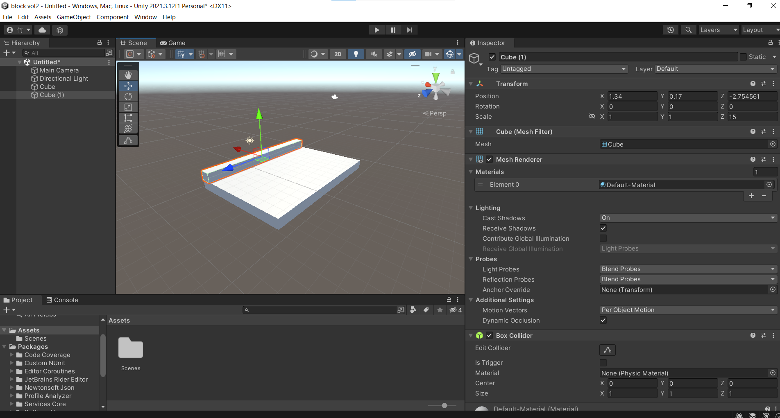Lock the Hierarchy panel
780x418 pixels.
[x=99, y=43]
